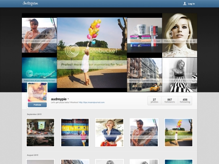Follow the audreypie account
The height and width of the screenshot is (164, 219).
pyautogui.click(x=37, y=105)
